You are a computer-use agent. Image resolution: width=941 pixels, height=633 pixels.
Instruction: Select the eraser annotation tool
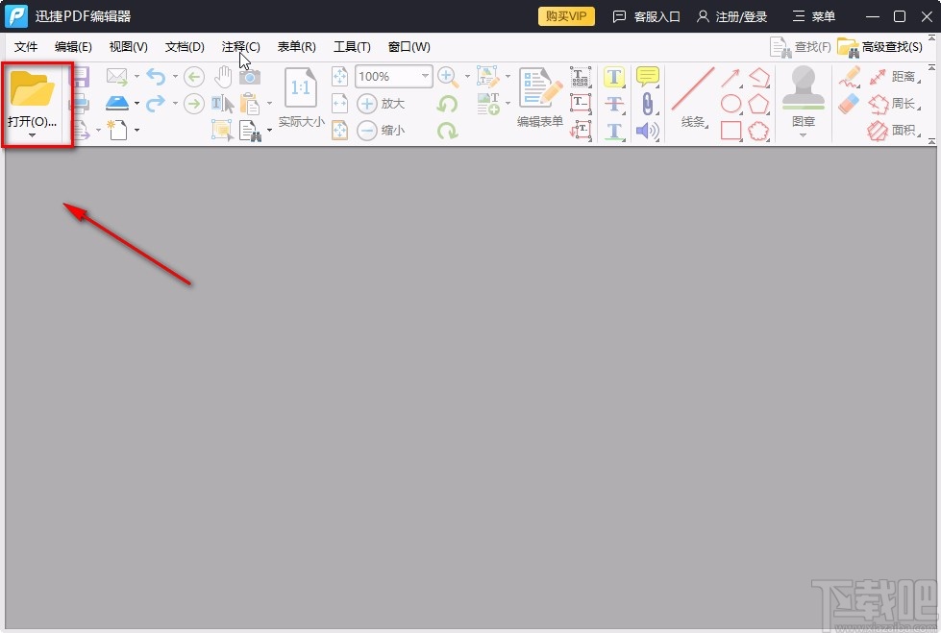point(846,106)
